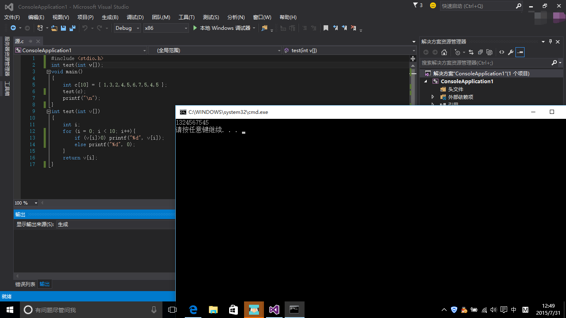Click the Find in Files toolbar icon
Screen dimensions: 566x318
pyautogui.click(x=264, y=28)
